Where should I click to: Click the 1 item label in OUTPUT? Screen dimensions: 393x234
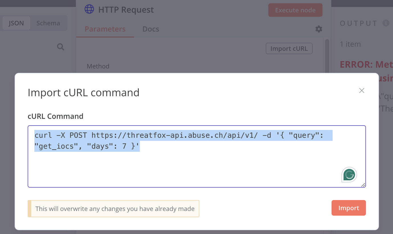click(x=350, y=44)
